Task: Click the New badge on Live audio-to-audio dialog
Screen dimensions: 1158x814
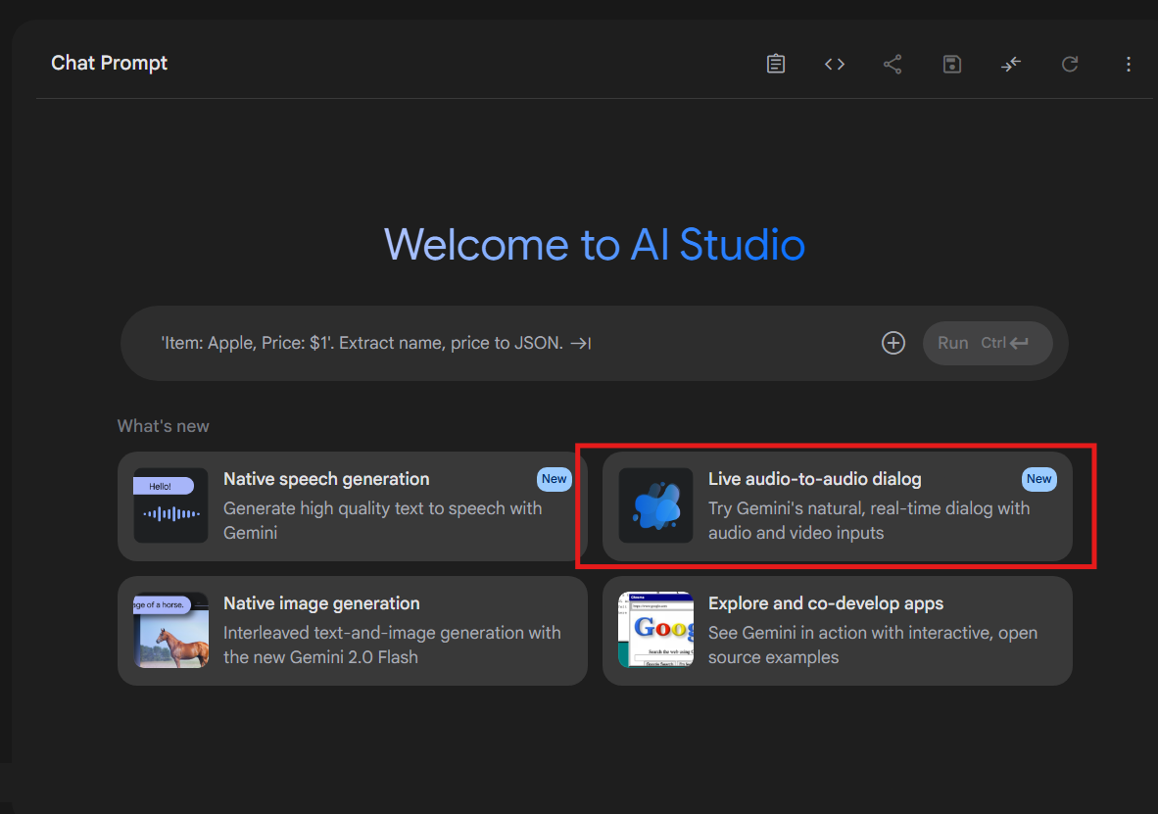Action: 1039,479
